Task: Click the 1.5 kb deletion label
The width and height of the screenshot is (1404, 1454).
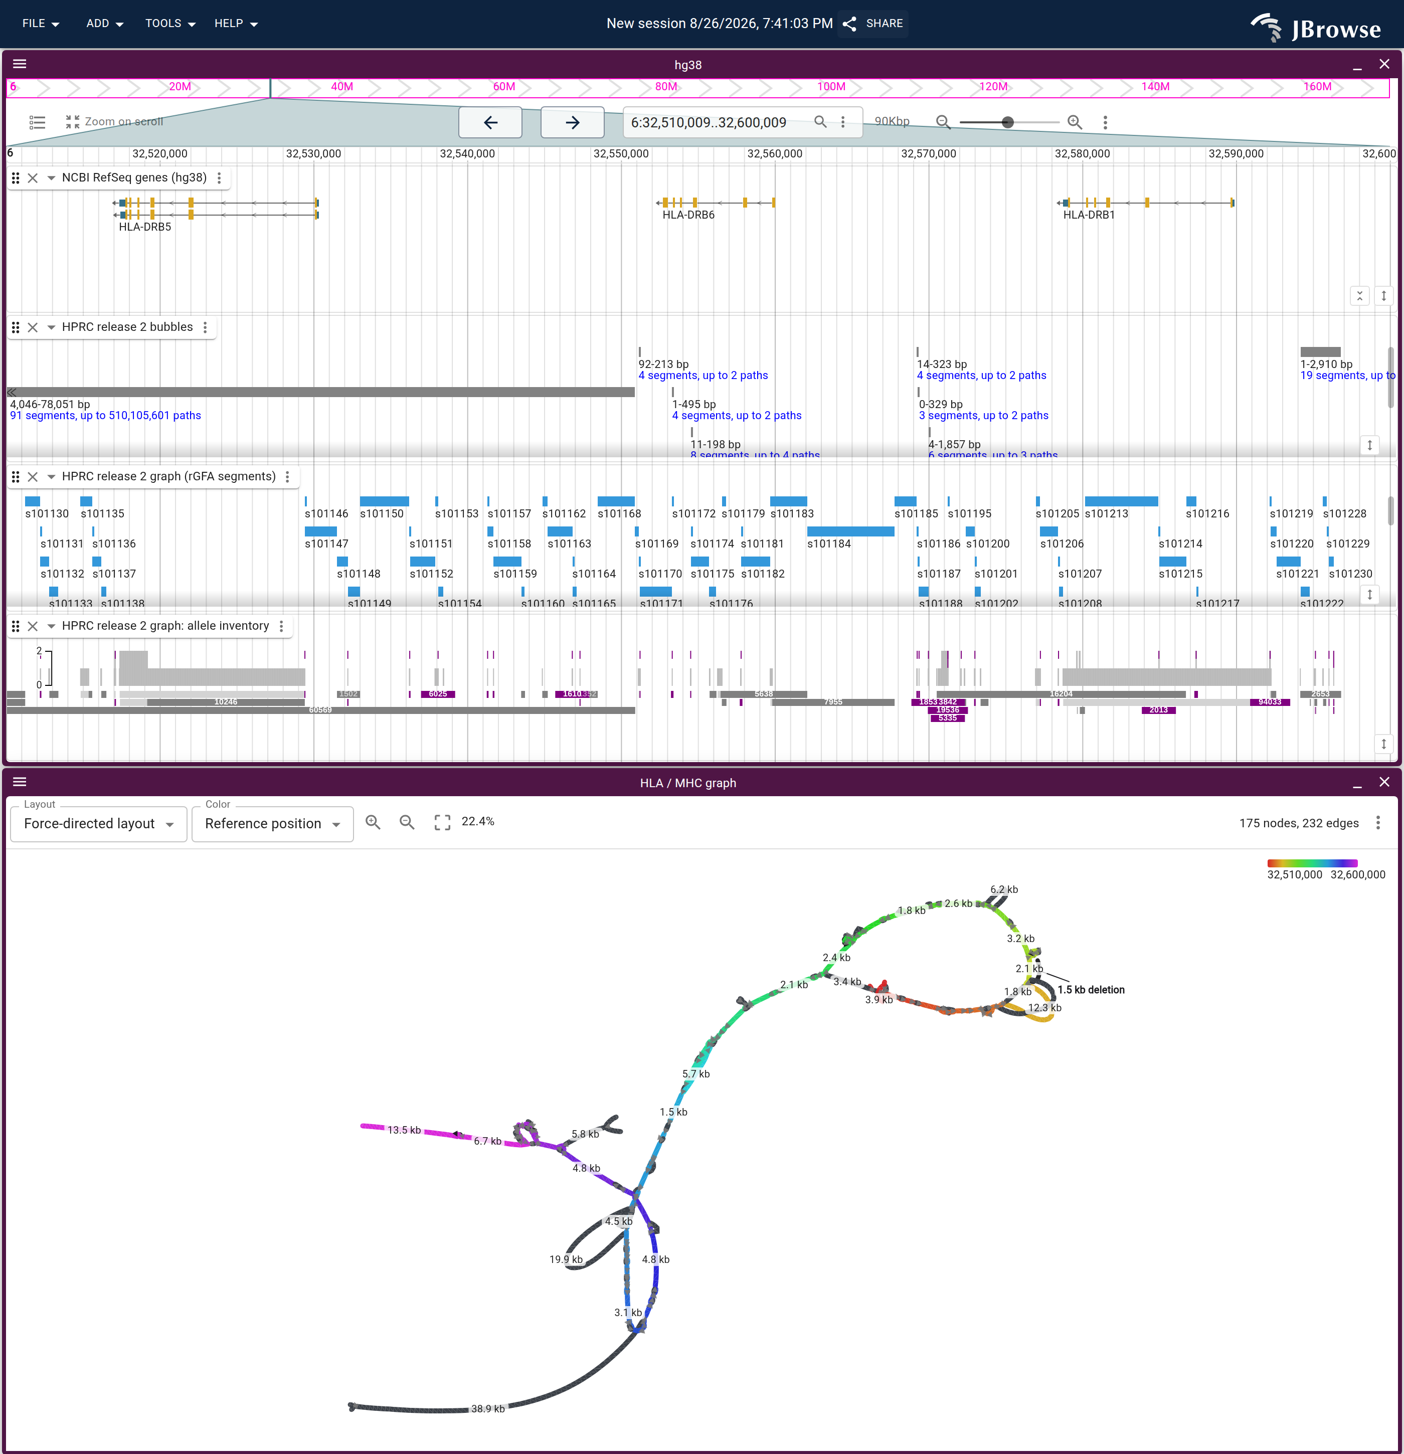Action: coord(1091,990)
